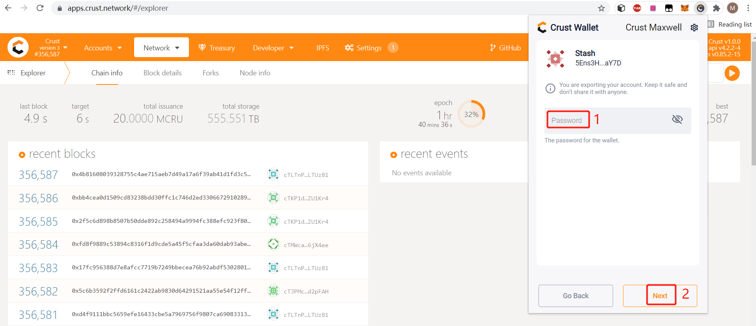Click identicon for block 356,584 author
This screenshot has height=326, width=756.
(x=273, y=244)
